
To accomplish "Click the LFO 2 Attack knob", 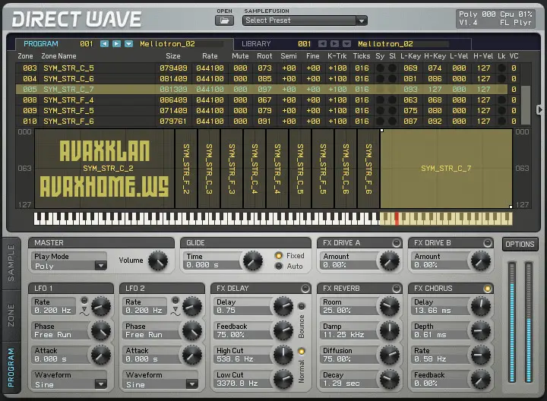I will (x=192, y=355).
